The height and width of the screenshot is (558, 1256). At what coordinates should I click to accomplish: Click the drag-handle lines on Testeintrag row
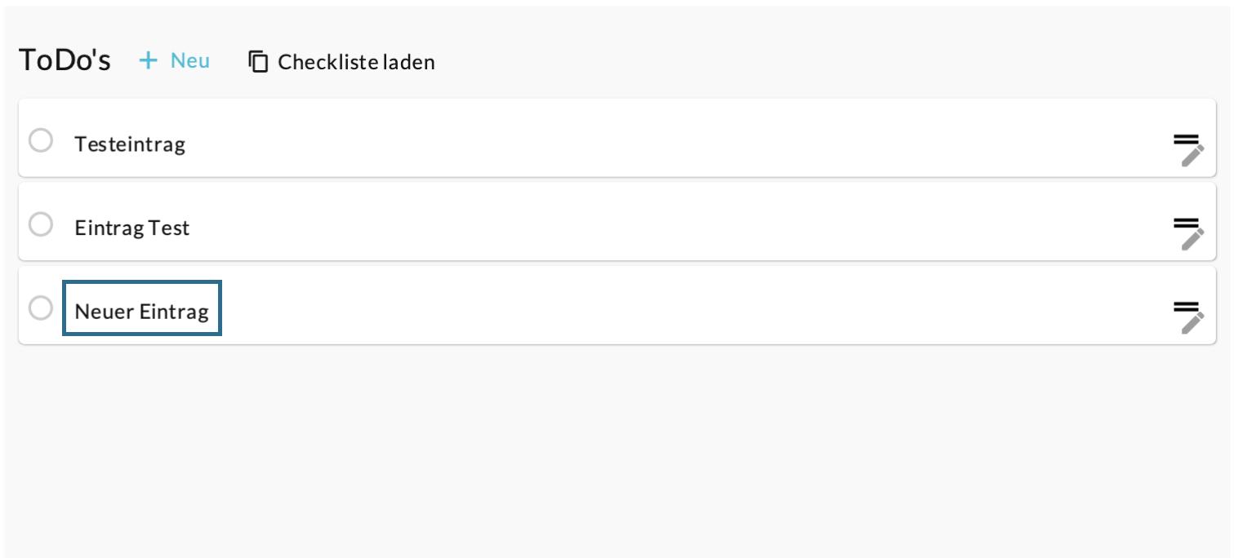click(1186, 139)
